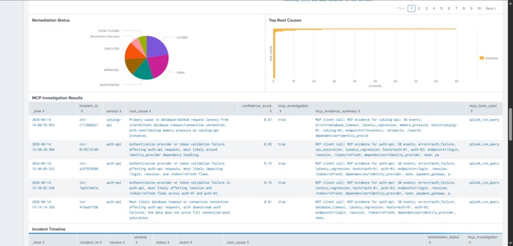
Task: Sort Incident Timeline by _time
Action: (38, 243)
